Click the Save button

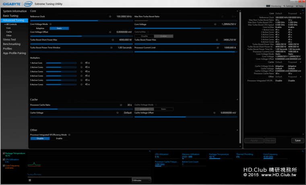(x=297, y=141)
